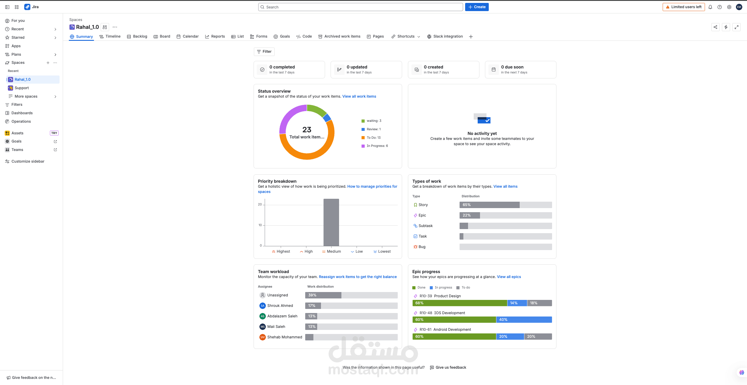The height and width of the screenshot is (385, 747).
Task: Open the Assets sidebar item
Action: (x=18, y=133)
